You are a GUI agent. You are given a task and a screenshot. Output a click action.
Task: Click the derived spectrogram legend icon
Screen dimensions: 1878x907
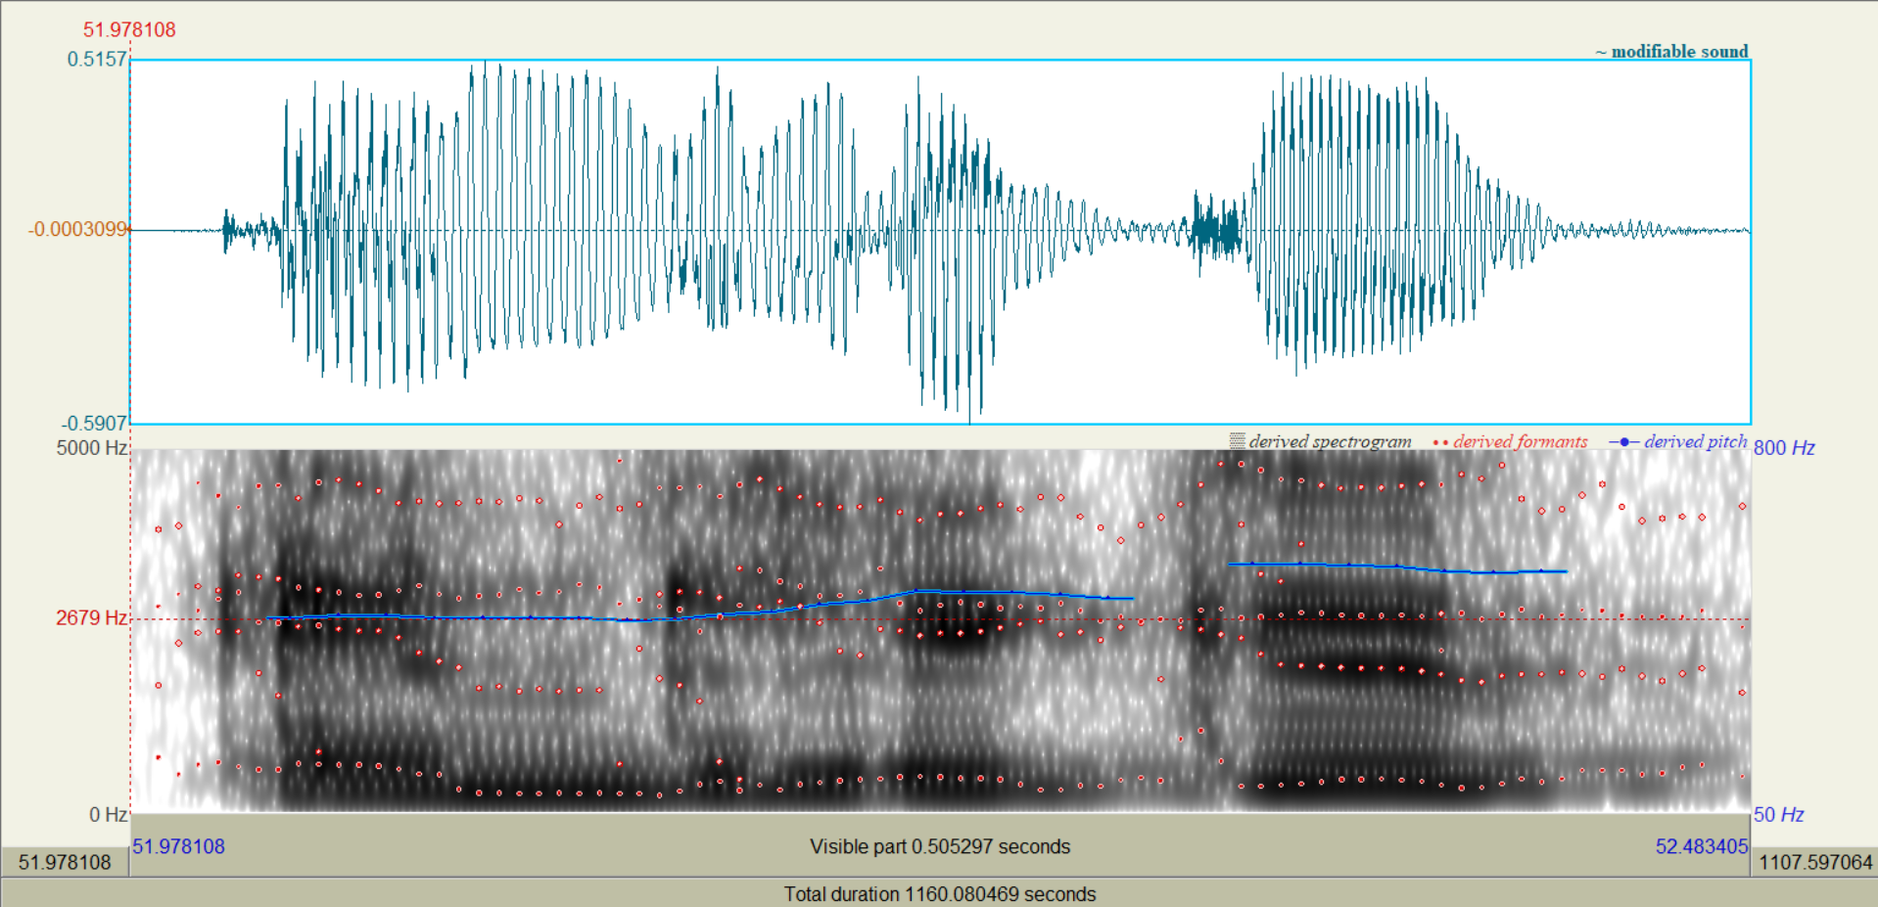pyautogui.click(x=1238, y=441)
